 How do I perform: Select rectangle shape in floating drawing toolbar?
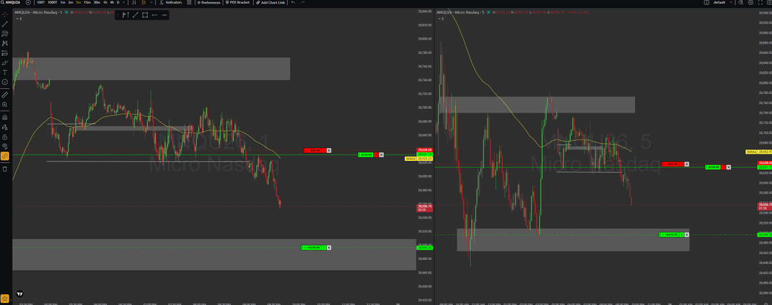(145, 15)
